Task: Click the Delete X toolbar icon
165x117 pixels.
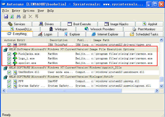Action: tap(31, 17)
